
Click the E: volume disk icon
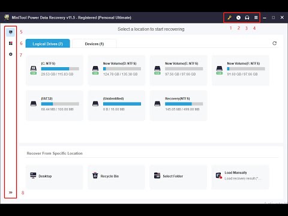click(157, 70)
